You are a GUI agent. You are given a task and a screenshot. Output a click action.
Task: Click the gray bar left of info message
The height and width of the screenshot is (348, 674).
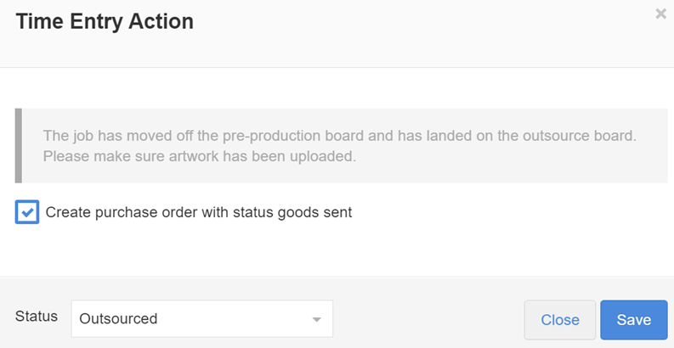click(18, 145)
